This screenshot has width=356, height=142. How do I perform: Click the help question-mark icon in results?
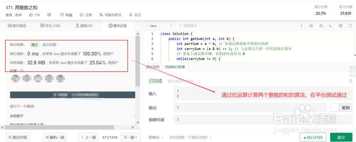tap(350, 81)
